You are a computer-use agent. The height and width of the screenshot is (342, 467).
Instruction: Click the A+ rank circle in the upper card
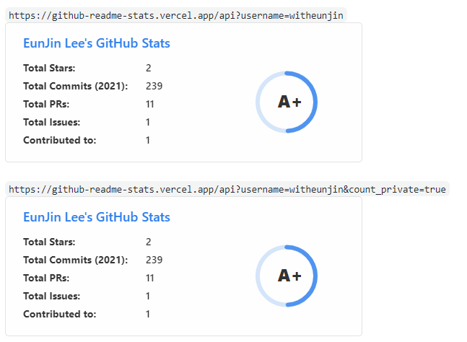pyautogui.click(x=287, y=102)
